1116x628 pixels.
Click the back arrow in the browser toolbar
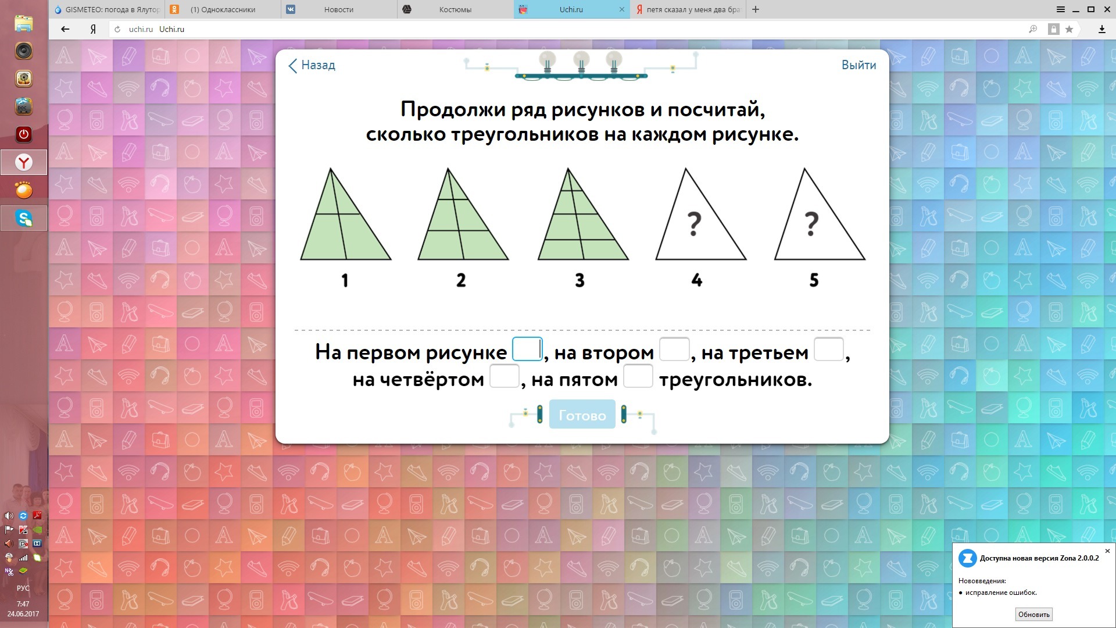pyautogui.click(x=65, y=29)
